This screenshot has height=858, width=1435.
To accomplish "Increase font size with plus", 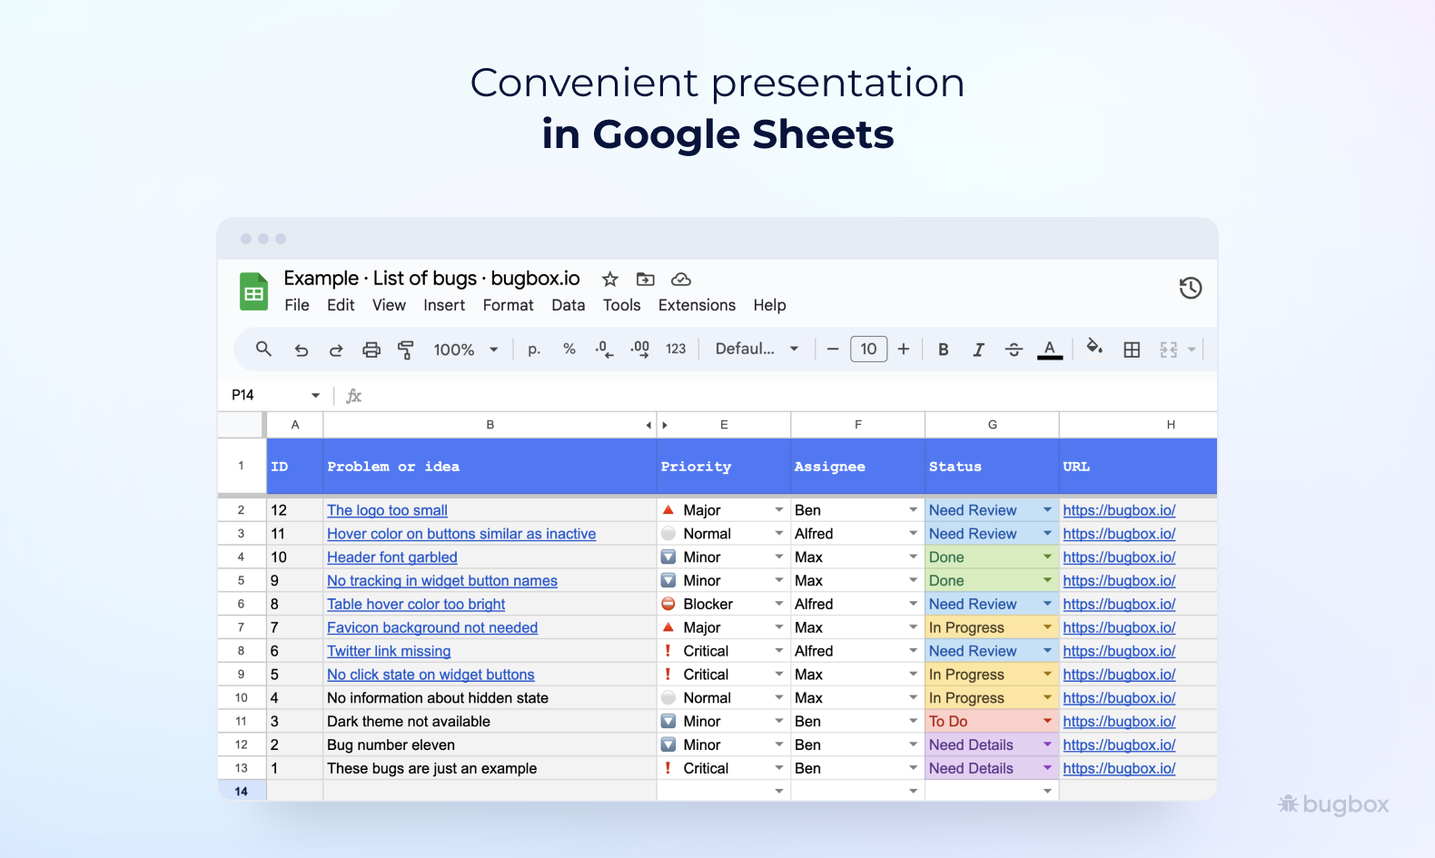I will (x=904, y=349).
